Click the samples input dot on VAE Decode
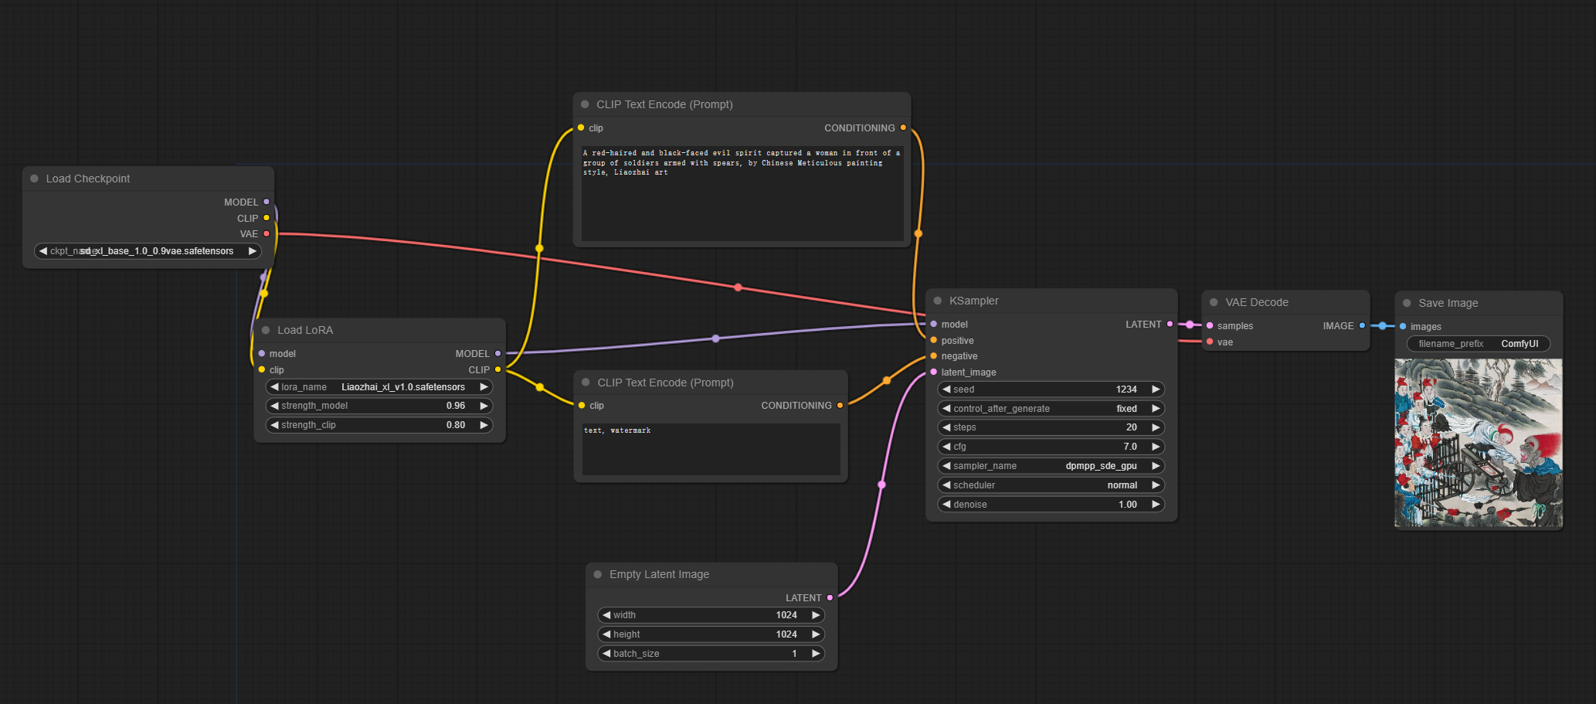 pyautogui.click(x=1210, y=325)
